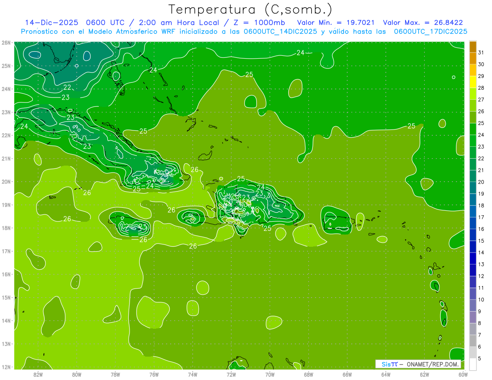Click the 'Valor Min. = 19.7021' readout
This screenshot has width=492, height=380.
pos(335,23)
